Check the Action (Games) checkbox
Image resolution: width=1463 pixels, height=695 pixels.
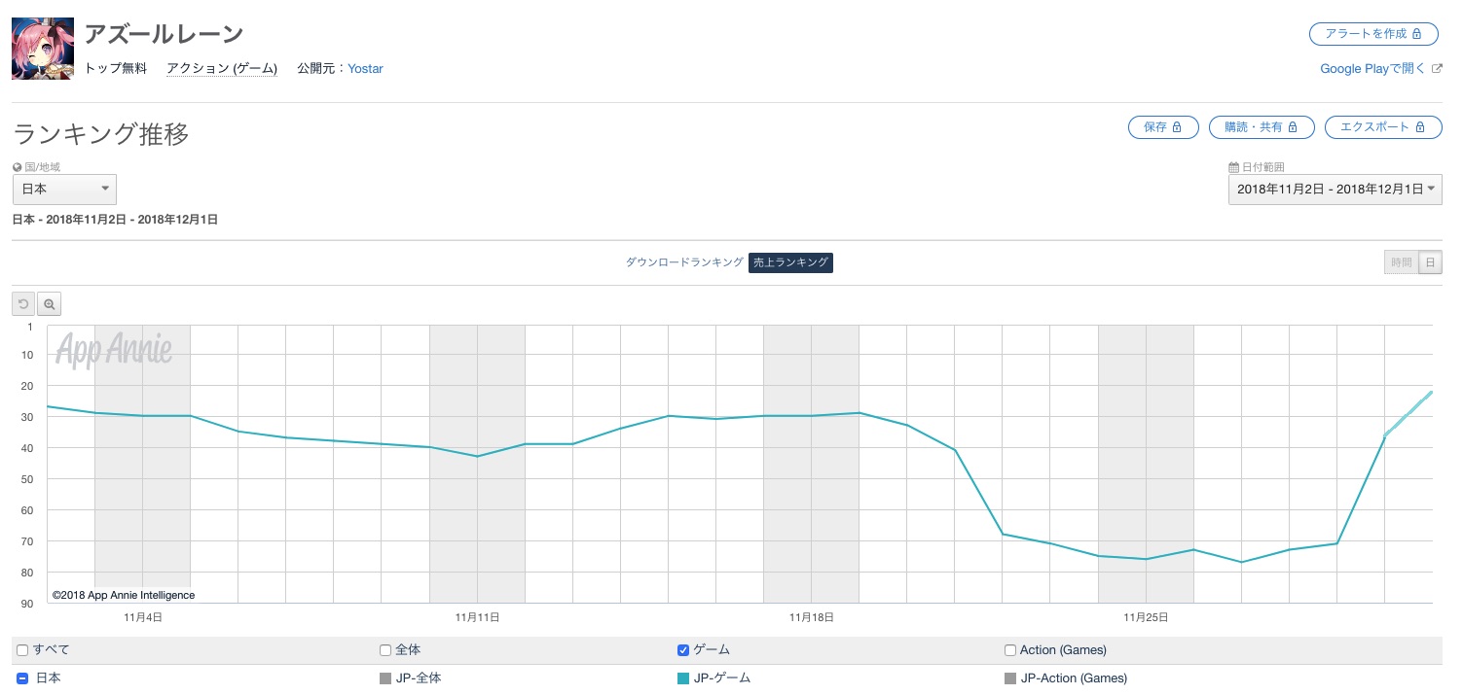[1010, 650]
